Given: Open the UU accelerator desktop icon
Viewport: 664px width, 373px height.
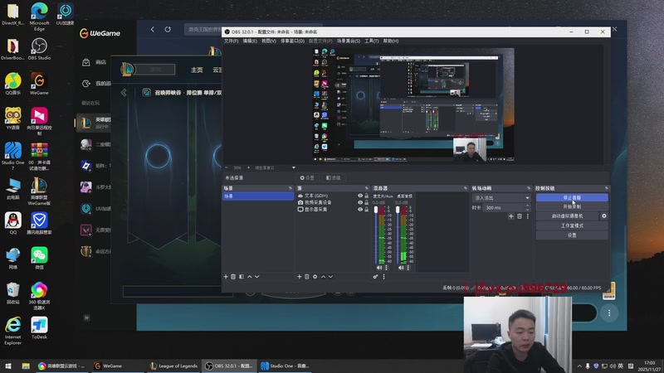Looking at the screenshot, I should coord(66,14).
